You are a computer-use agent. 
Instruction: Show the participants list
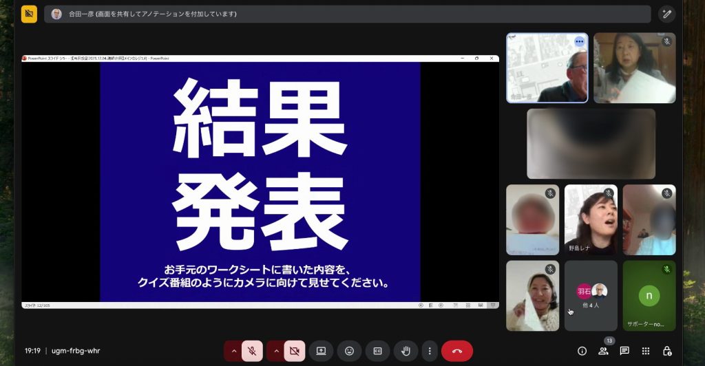point(603,351)
